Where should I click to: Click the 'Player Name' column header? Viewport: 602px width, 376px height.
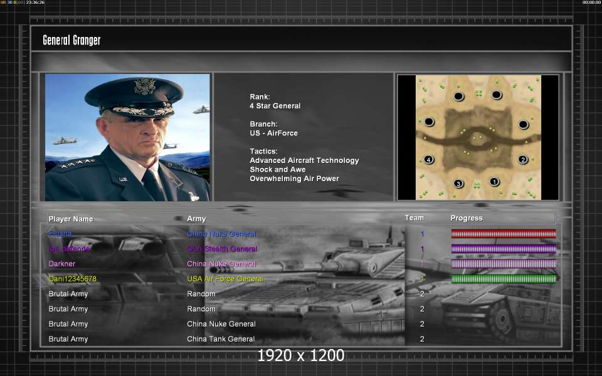(71, 219)
